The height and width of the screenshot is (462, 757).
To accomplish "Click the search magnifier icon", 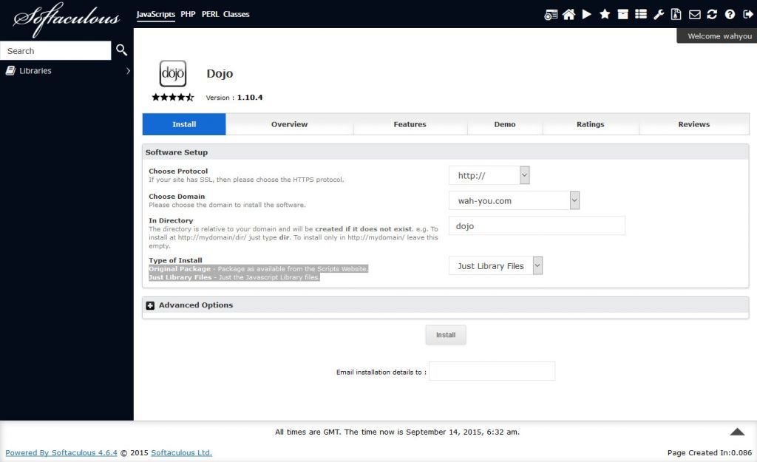I will (122, 50).
